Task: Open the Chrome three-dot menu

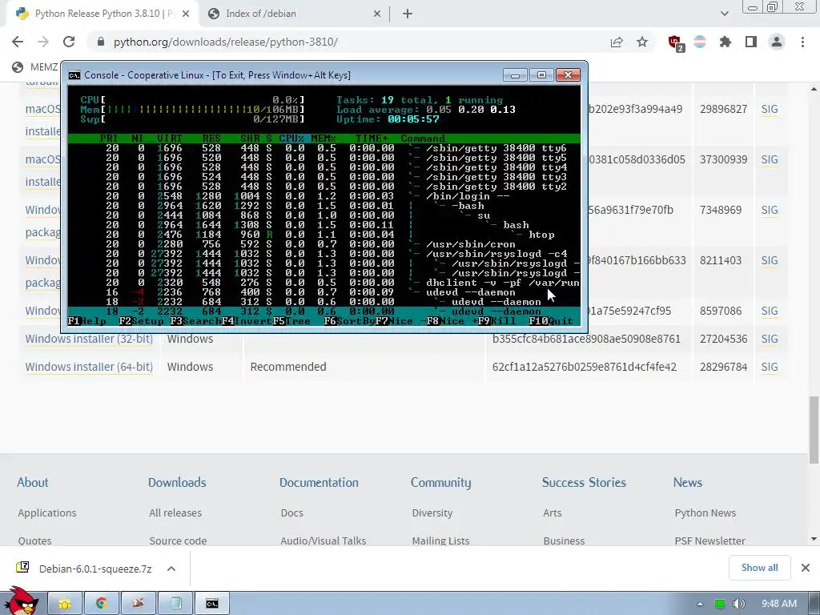Action: (x=802, y=42)
